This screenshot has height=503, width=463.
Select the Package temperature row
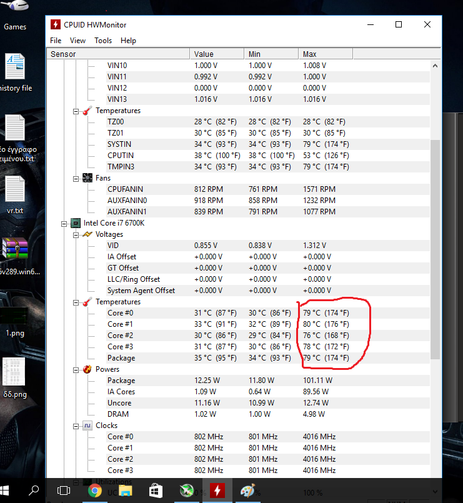tap(237, 358)
